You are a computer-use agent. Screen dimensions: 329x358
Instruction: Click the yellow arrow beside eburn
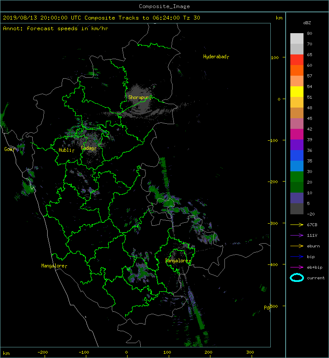(297, 246)
